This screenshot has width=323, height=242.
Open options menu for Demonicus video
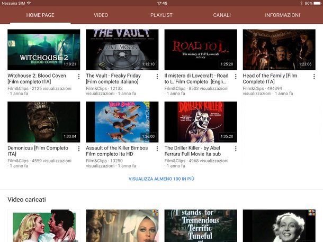click(79, 149)
